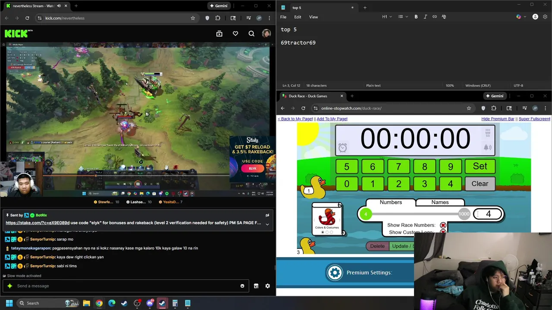Insert link in Notepad toolbar
The image size is (552, 310).
coord(435,17)
